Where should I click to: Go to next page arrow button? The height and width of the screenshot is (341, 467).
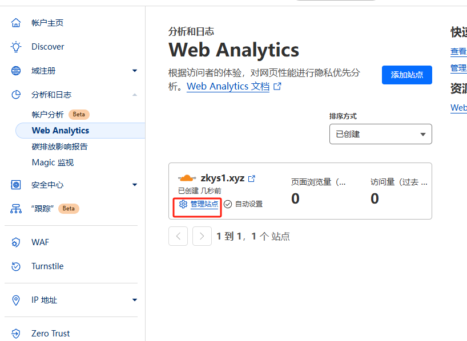coord(202,236)
